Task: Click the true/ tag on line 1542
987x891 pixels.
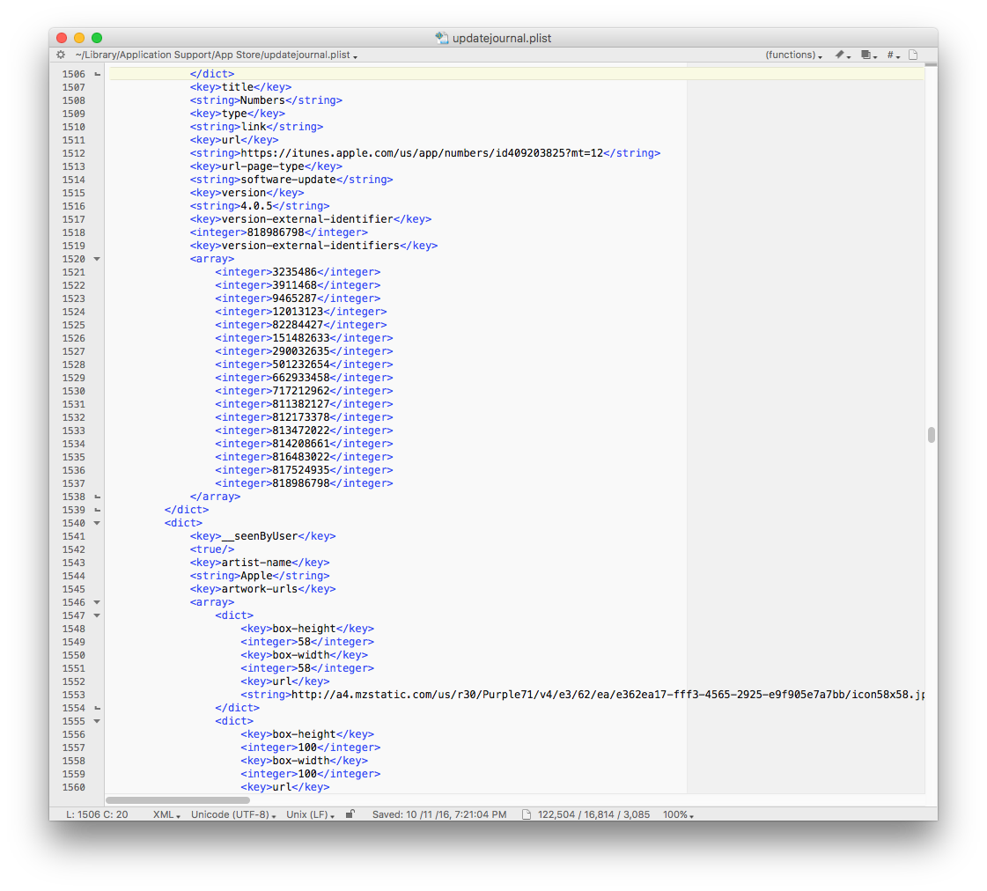Action: (212, 549)
